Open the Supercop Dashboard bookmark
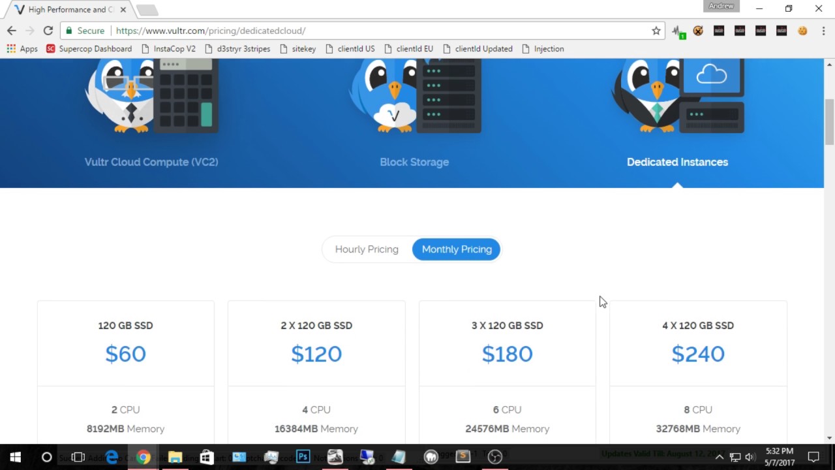The image size is (835, 470). point(89,49)
